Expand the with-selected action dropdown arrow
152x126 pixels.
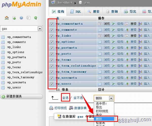111,98
